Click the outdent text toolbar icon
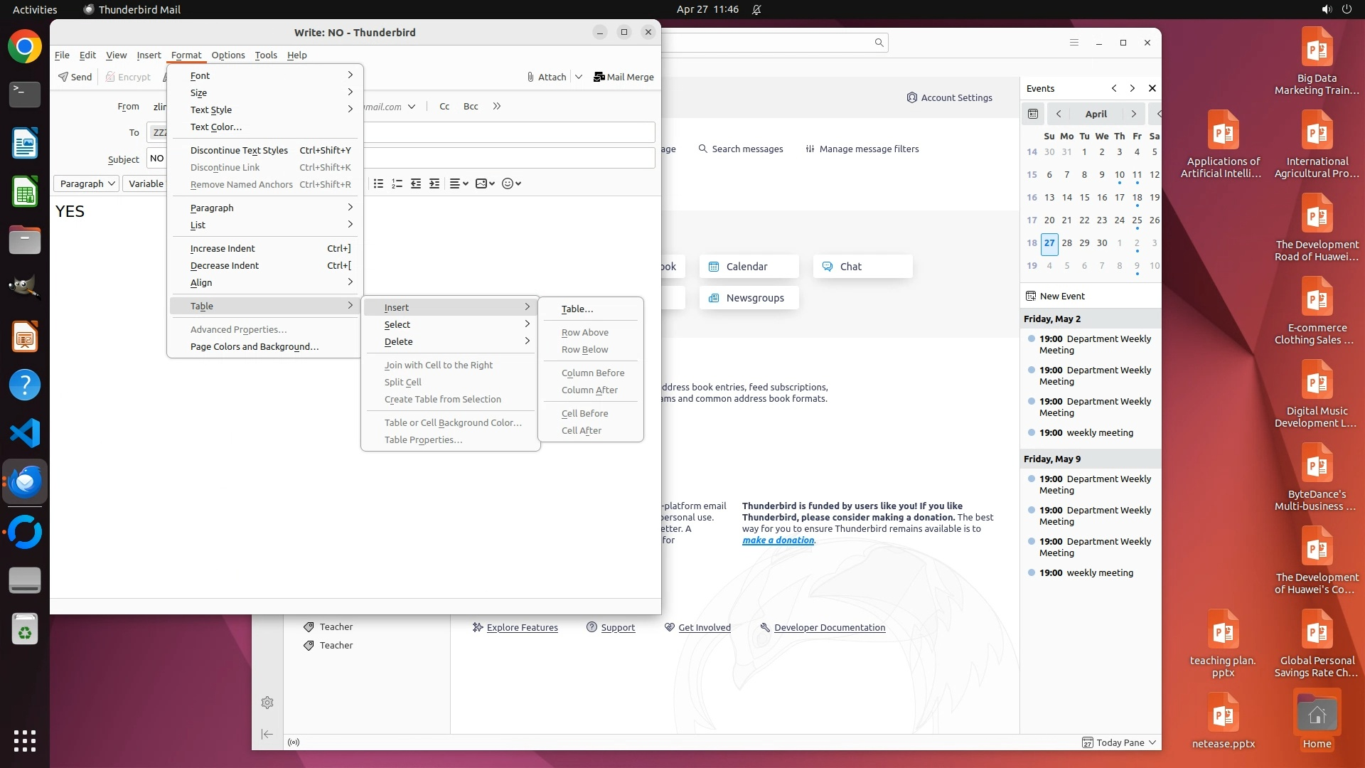Image resolution: width=1365 pixels, height=768 pixels. click(416, 183)
